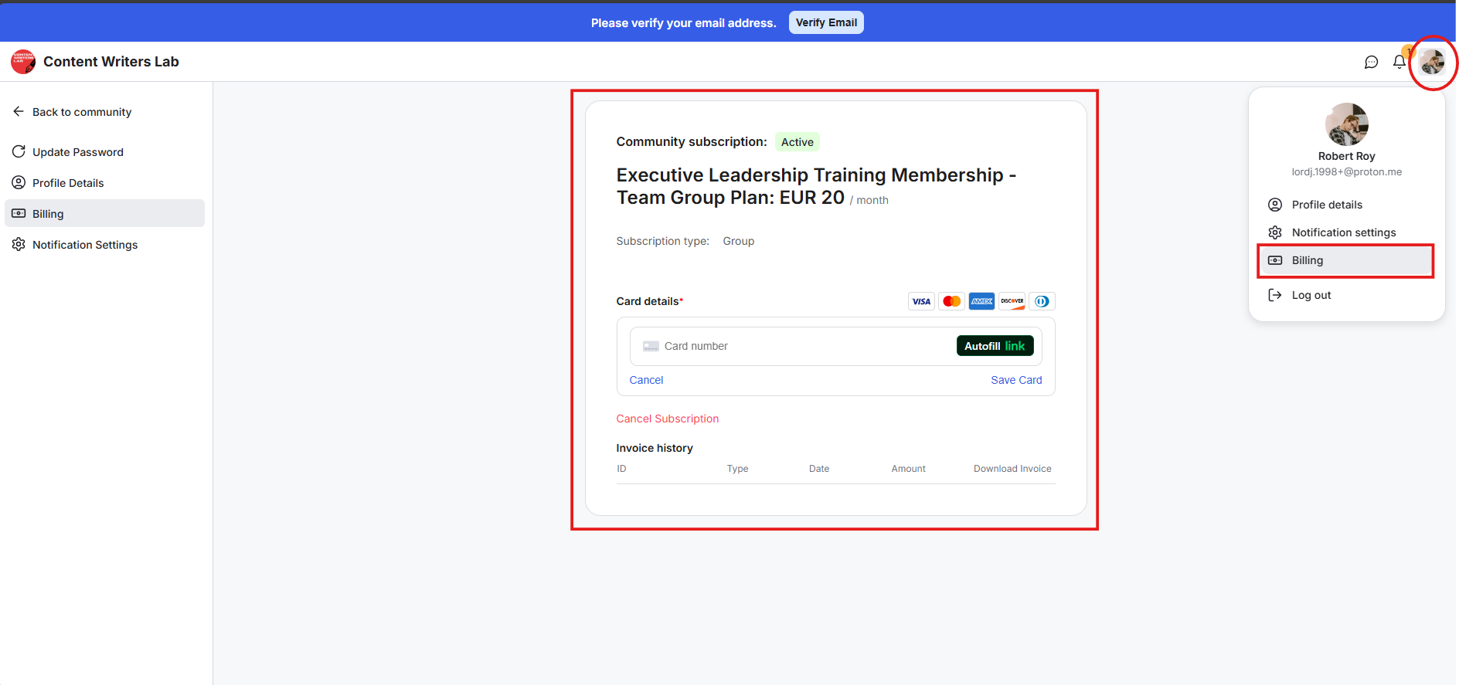This screenshot has width=1459, height=685.
Task: Open the notifications bell
Action: (x=1399, y=62)
